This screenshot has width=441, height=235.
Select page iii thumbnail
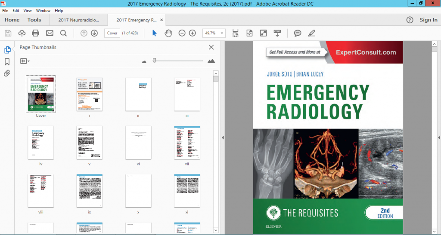pyautogui.click(x=187, y=94)
